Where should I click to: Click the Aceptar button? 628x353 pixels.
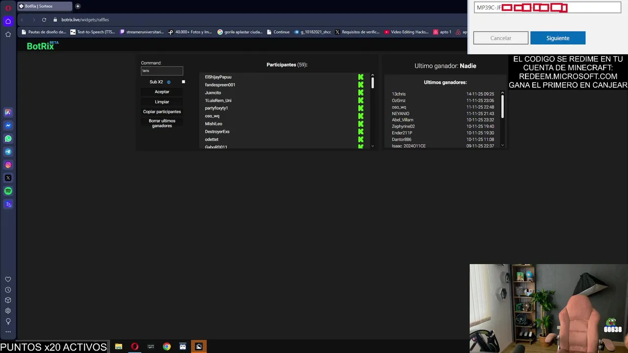(162, 92)
